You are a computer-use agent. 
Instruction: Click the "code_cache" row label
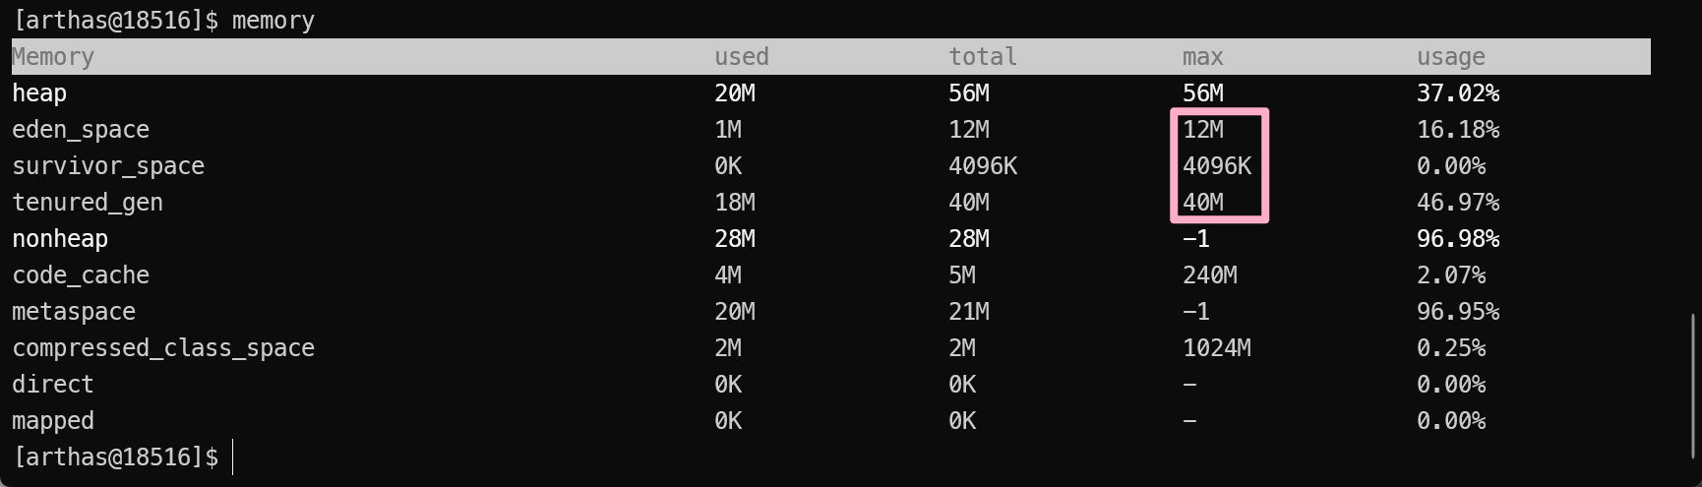(81, 275)
